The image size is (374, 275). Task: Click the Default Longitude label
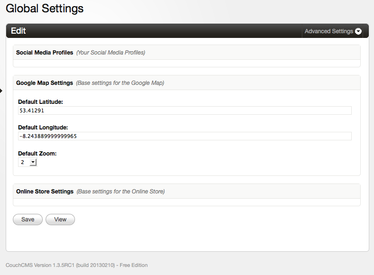click(43, 128)
